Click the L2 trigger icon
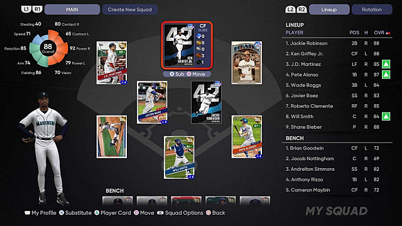 tap(290, 9)
